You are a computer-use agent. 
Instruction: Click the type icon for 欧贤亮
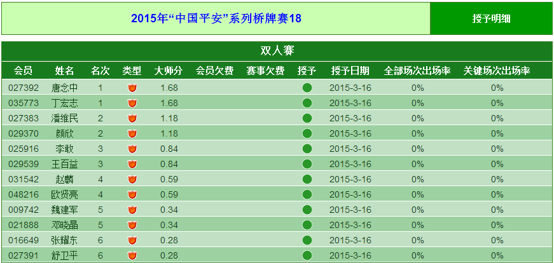coord(132,194)
